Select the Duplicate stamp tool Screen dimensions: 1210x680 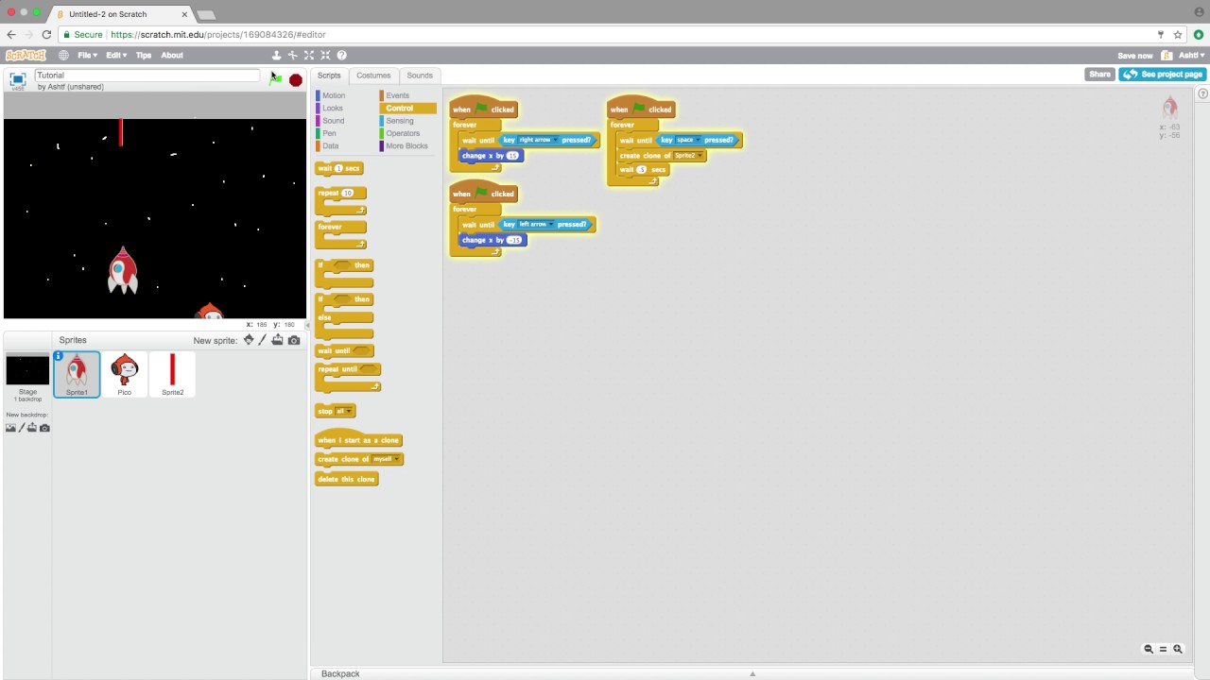[276, 56]
